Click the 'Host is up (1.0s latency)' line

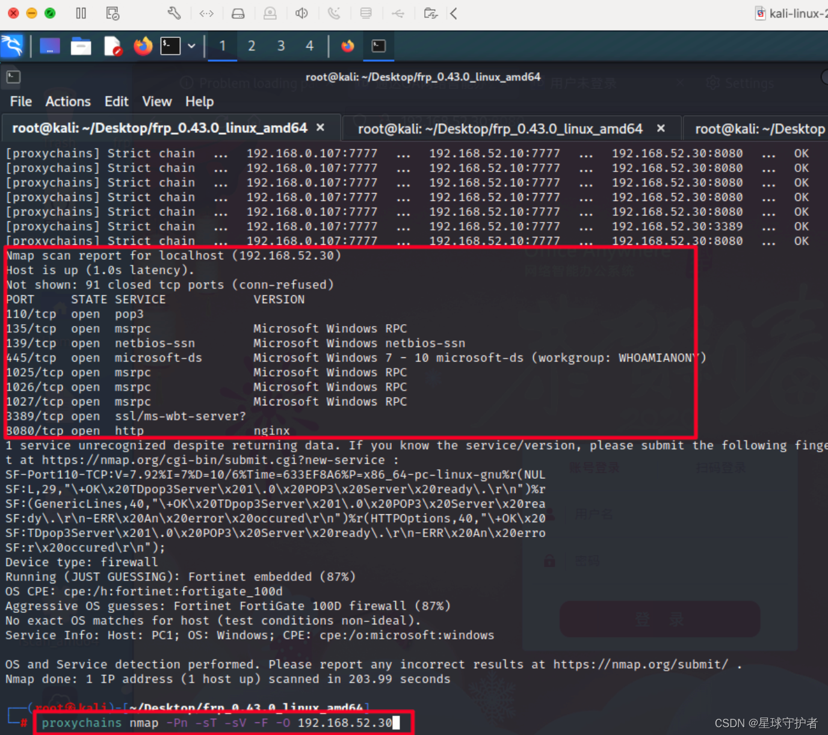[100, 270]
